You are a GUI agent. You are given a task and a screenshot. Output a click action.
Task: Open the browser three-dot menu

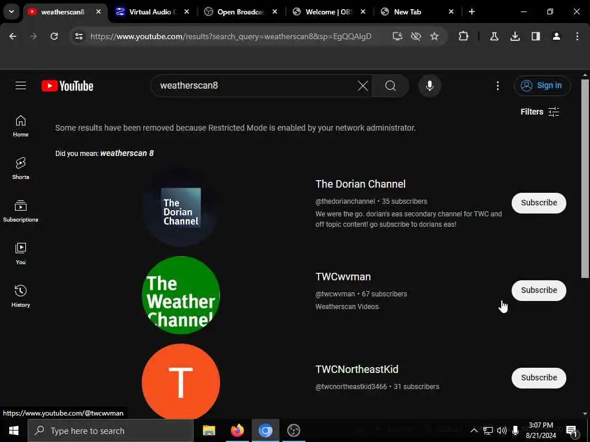point(577,36)
